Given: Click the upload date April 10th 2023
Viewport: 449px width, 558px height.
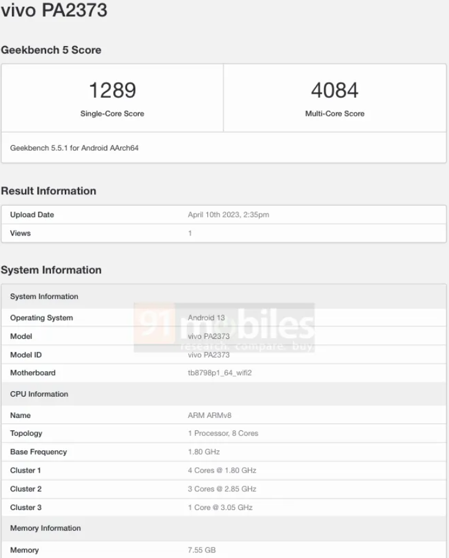Looking at the screenshot, I should [x=228, y=215].
